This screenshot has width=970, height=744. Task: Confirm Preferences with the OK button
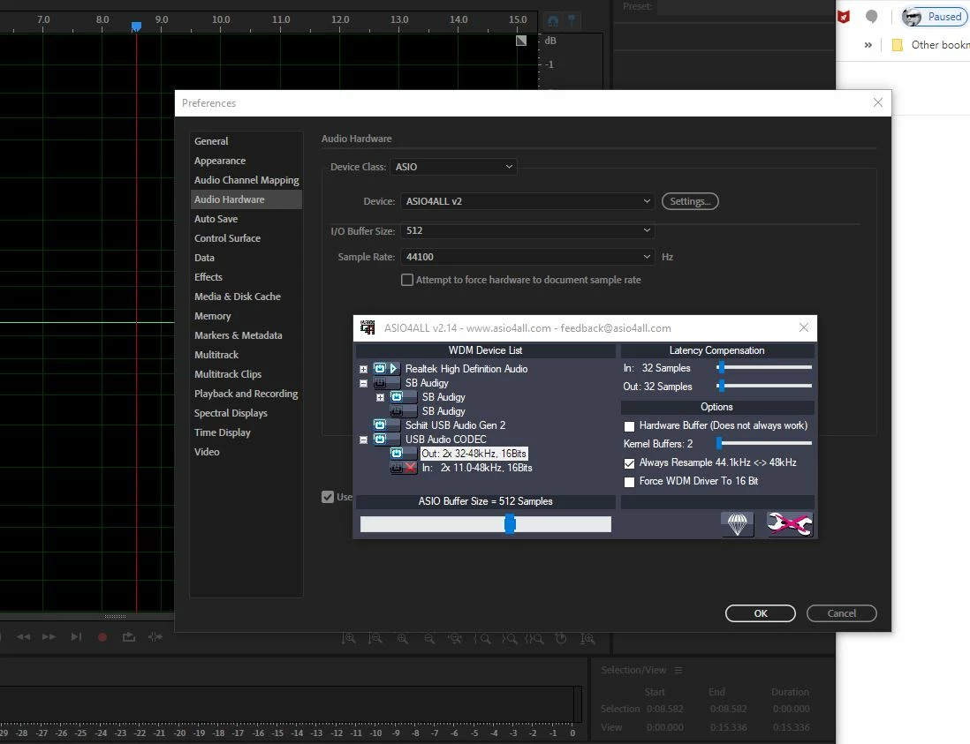[x=761, y=613]
